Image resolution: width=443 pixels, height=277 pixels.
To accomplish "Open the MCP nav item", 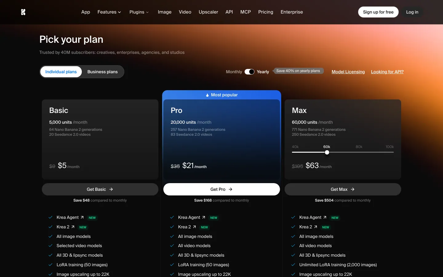I will tap(245, 12).
